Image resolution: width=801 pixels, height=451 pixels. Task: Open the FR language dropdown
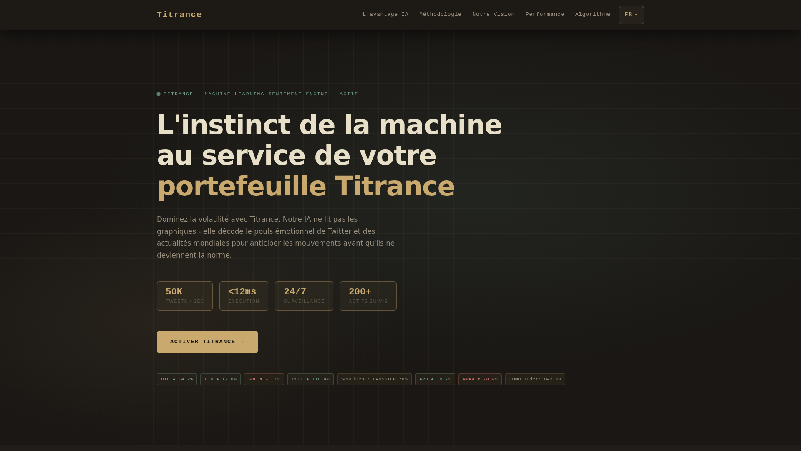click(631, 15)
